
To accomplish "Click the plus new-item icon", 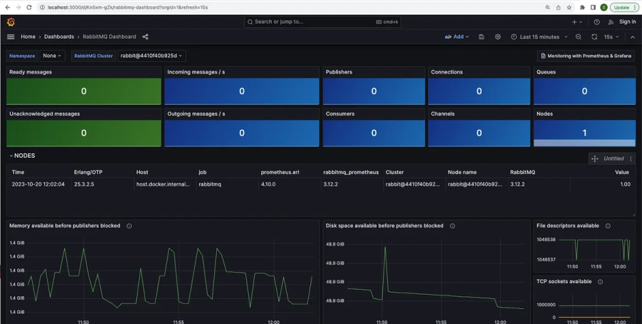I will click(577, 22).
